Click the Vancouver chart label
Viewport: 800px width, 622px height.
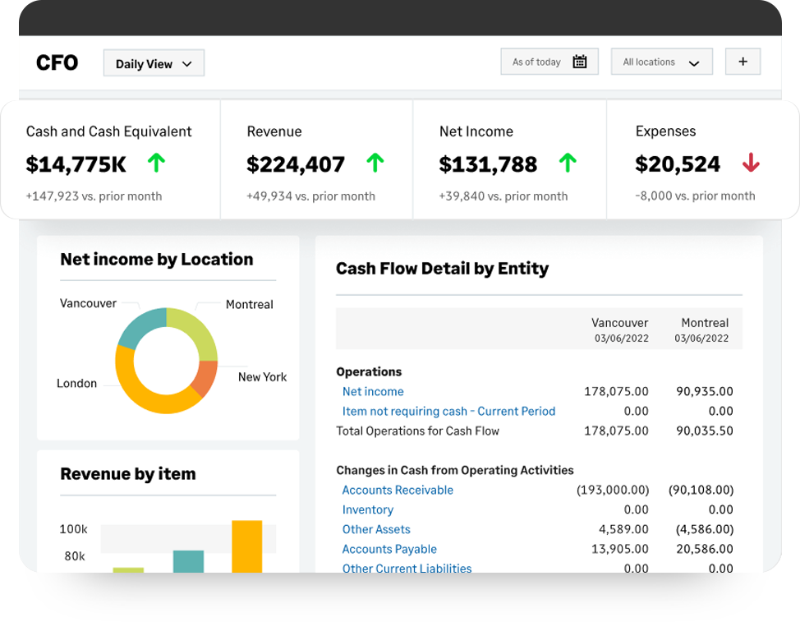click(88, 303)
